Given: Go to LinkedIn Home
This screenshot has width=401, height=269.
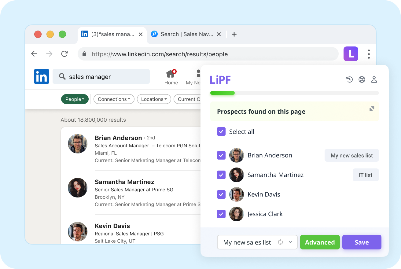Looking at the screenshot, I should 171,77.
